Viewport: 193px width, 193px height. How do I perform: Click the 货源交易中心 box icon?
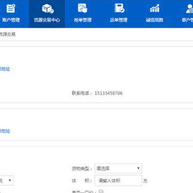click(x=47, y=9)
